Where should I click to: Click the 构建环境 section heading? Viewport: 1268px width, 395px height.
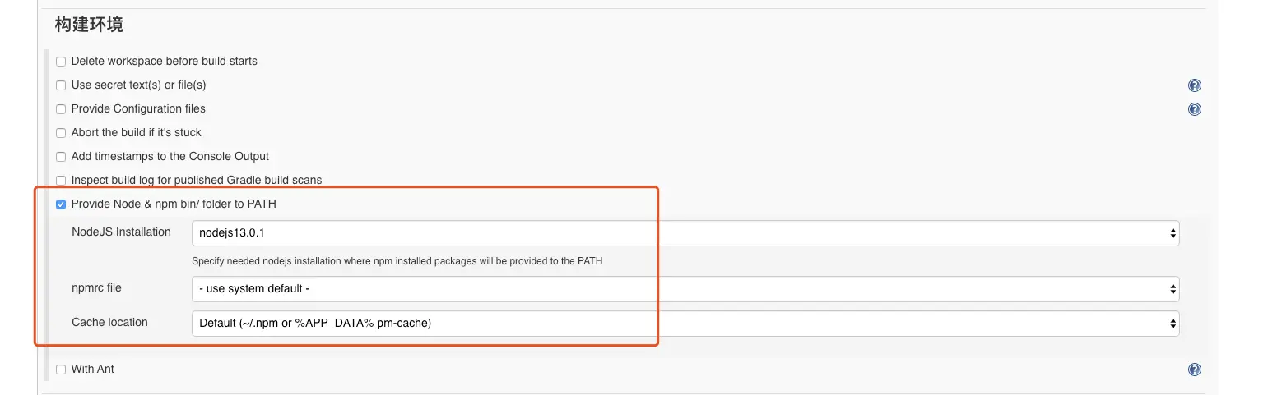(x=89, y=25)
